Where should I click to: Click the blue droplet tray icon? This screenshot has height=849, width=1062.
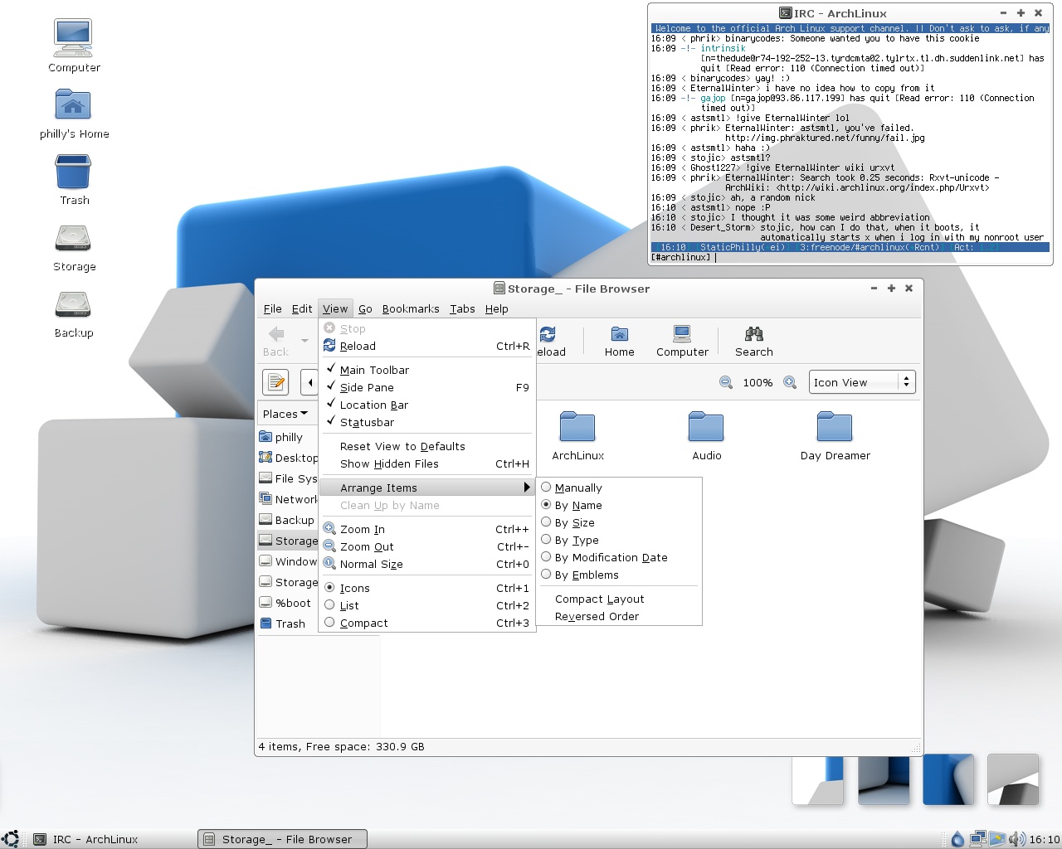click(958, 839)
